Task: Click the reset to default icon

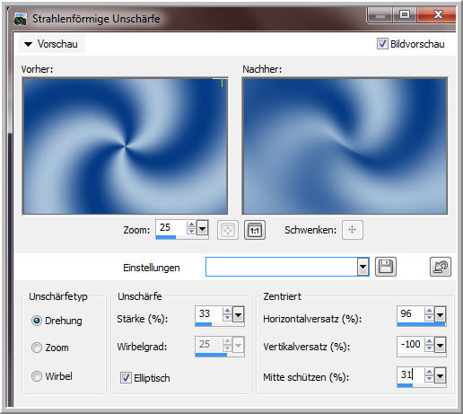Action: pos(441,267)
